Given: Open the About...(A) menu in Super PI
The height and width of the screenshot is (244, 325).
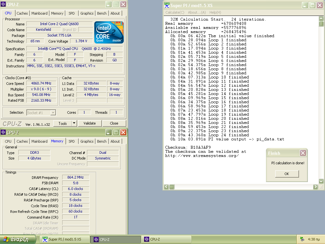Looking at the screenshot, I should pos(197,12).
